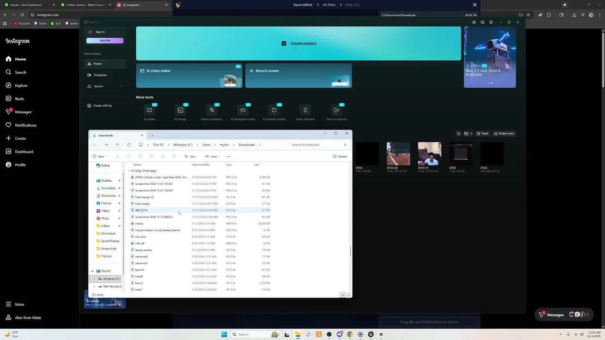The image size is (605, 340).
Task: Click Downloads in the address breadcrumb
Action: point(247,145)
